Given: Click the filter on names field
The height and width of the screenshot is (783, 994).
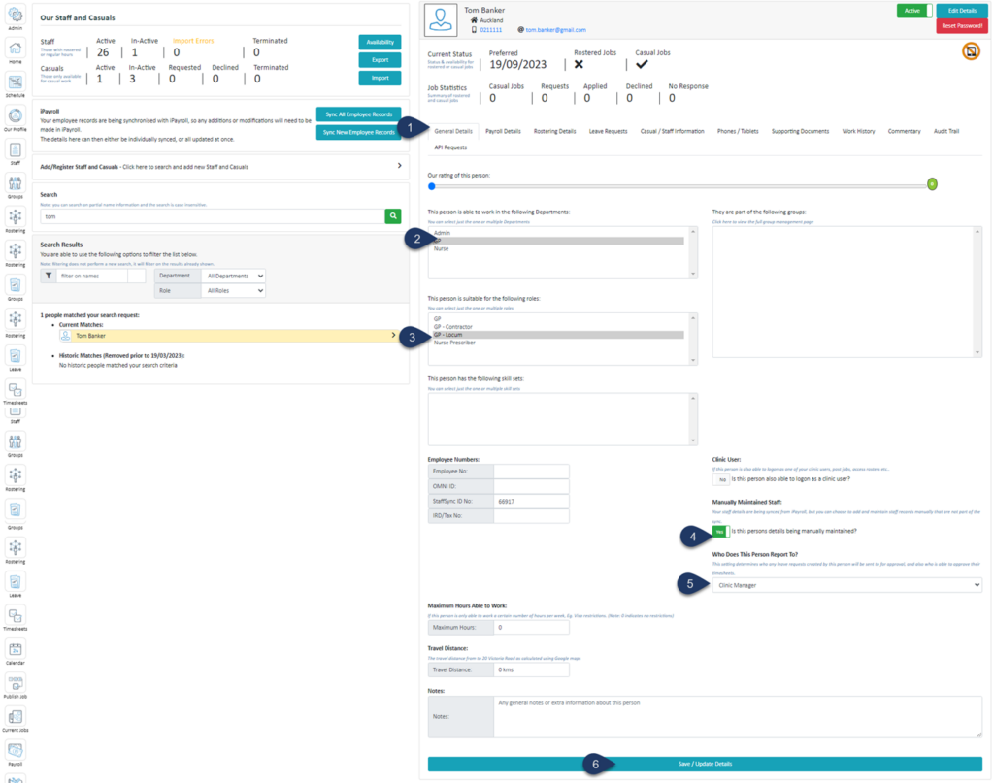Looking at the screenshot, I should [92, 276].
